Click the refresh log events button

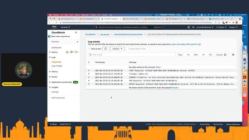pos(105,49)
